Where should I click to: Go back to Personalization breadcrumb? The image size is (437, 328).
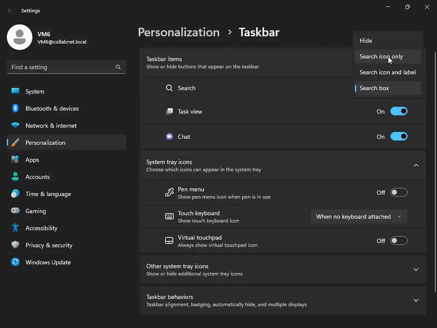[178, 32]
